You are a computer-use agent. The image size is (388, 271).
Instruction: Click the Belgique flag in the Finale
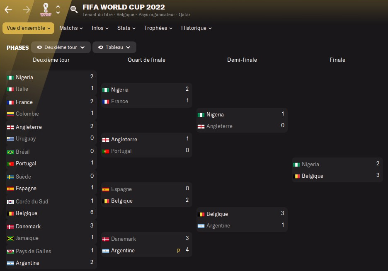pyautogui.click(x=296, y=176)
